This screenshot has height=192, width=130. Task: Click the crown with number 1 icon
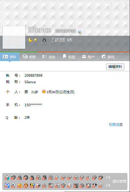(x=51, y=178)
